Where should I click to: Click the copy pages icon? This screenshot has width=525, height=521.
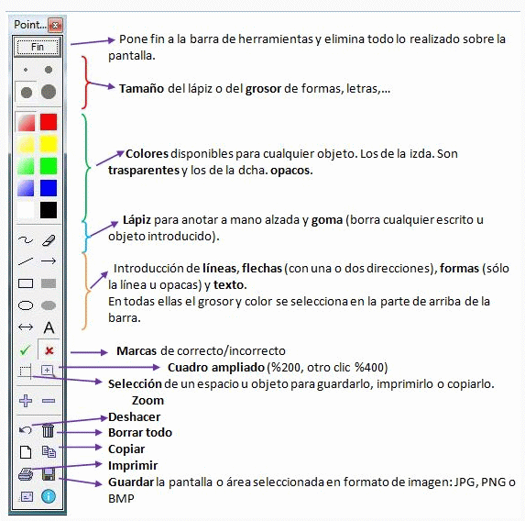(x=49, y=451)
